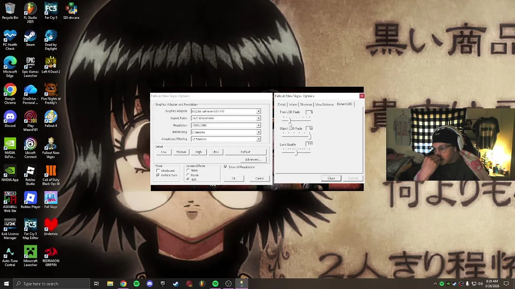515x289 pixels.
Task: Click the Land Quality value field
Action: point(309,144)
